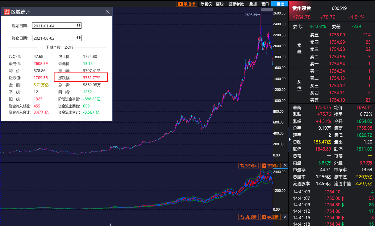Viewport: 375px width, 226px height.
Task: Click the 金额 value 5.71万亿
Action: coord(41,85)
